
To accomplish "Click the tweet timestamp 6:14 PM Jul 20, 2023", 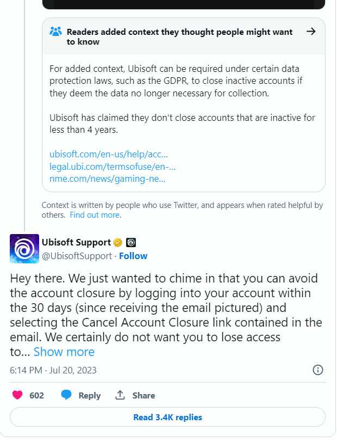I will click(x=53, y=370).
